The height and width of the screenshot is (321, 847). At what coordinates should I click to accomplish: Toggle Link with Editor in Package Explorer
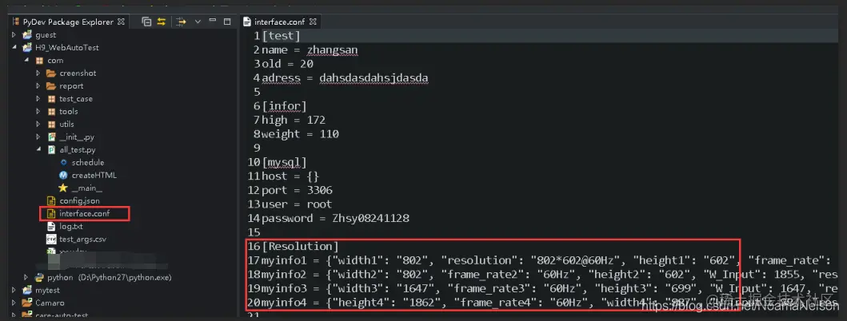pos(161,22)
